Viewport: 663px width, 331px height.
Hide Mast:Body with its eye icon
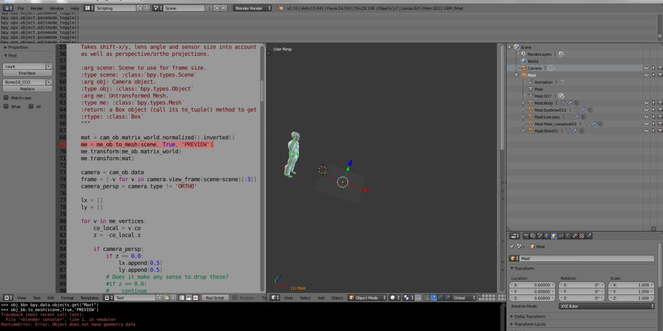pyautogui.click(x=646, y=103)
